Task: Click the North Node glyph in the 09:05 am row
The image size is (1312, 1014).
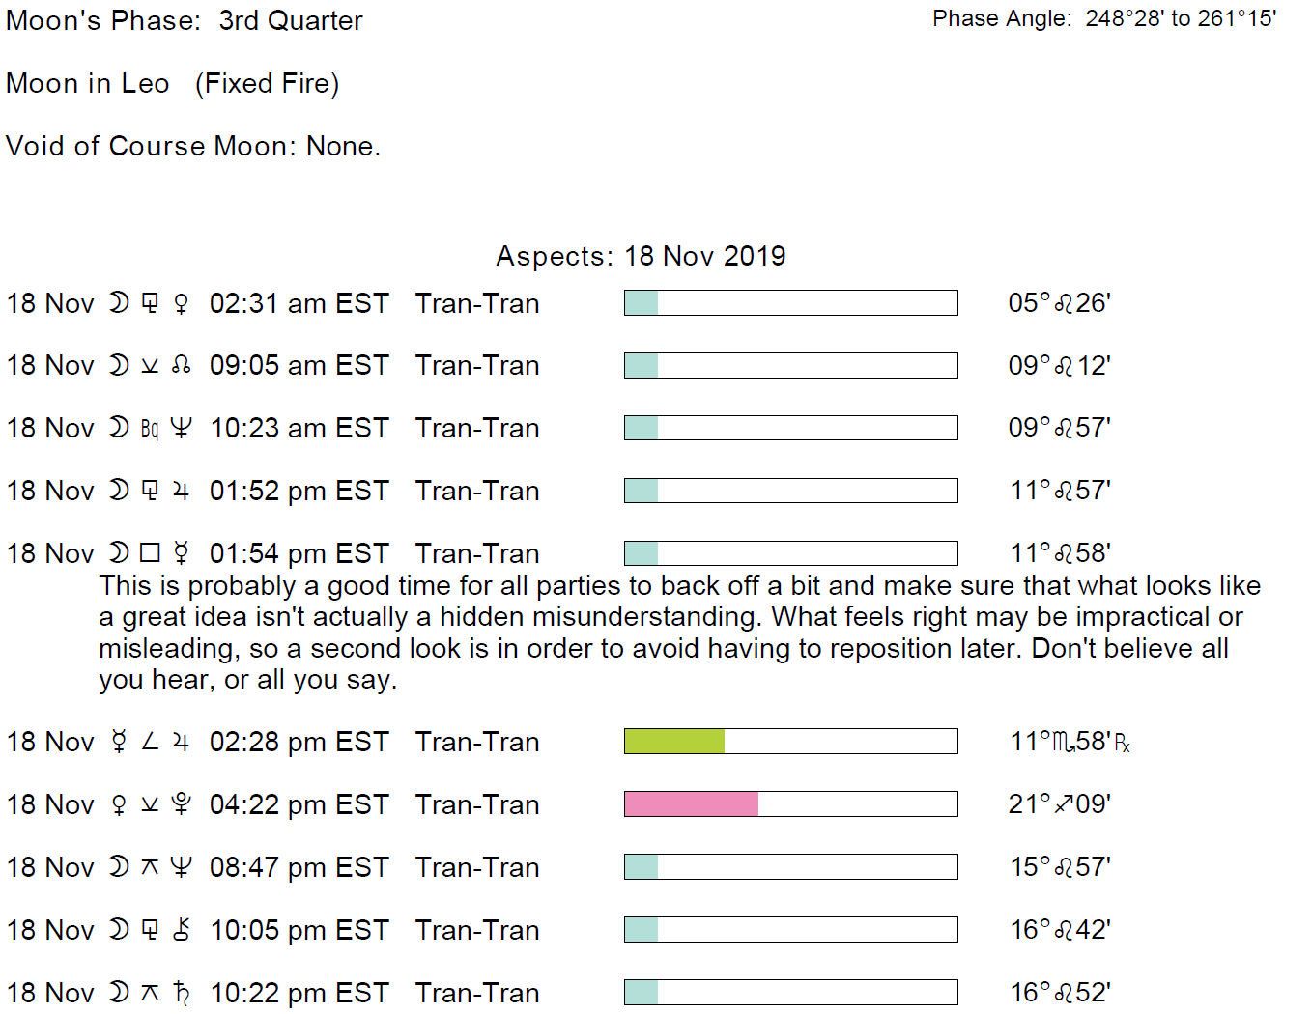Action: (181, 366)
